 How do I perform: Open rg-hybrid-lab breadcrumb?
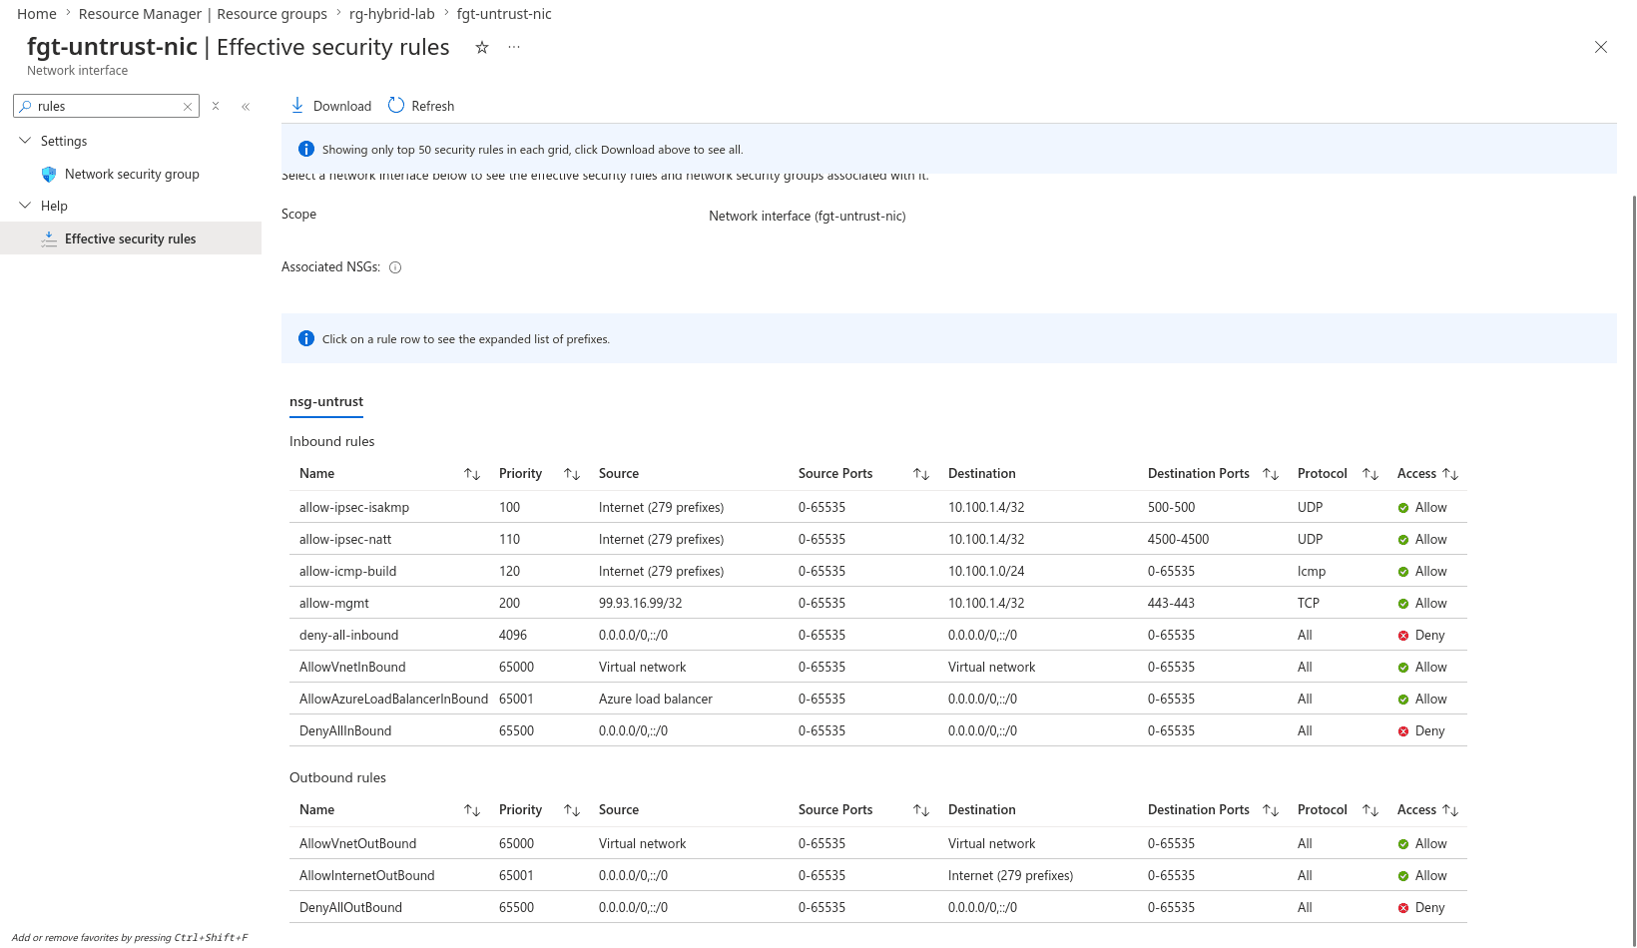click(392, 14)
